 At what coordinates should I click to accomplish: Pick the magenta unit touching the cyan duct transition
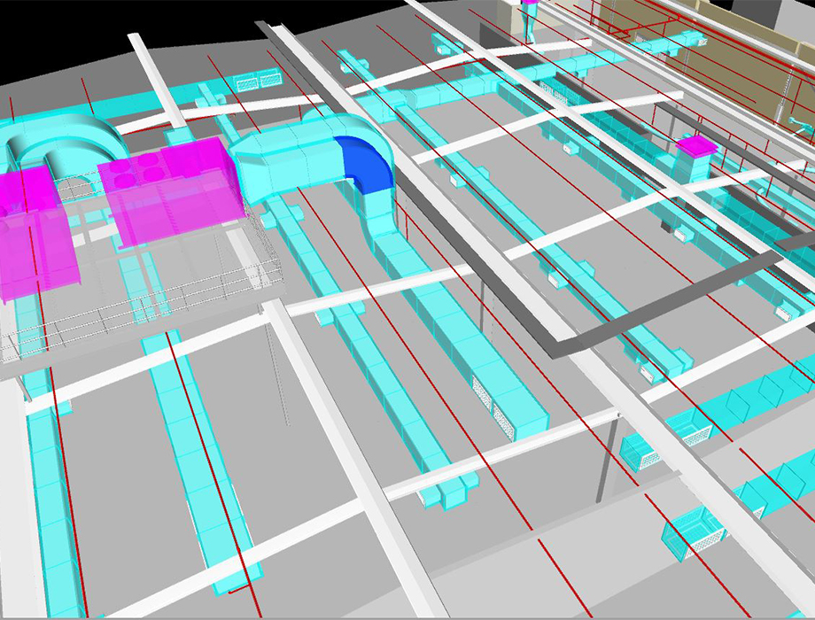click(x=172, y=192)
